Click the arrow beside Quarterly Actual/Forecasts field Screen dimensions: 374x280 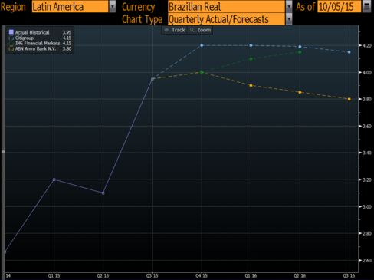pyautogui.click(x=289, y=19)
